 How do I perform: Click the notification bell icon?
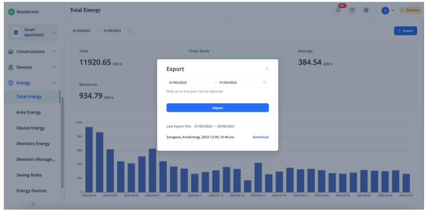(339, 11)
